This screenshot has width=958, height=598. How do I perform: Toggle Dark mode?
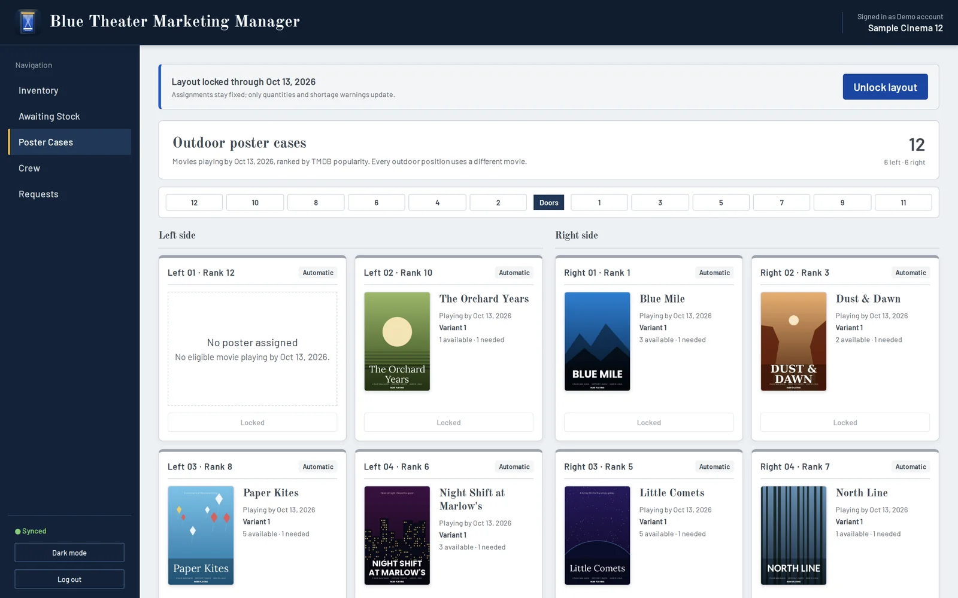click(x=69, y=553)
